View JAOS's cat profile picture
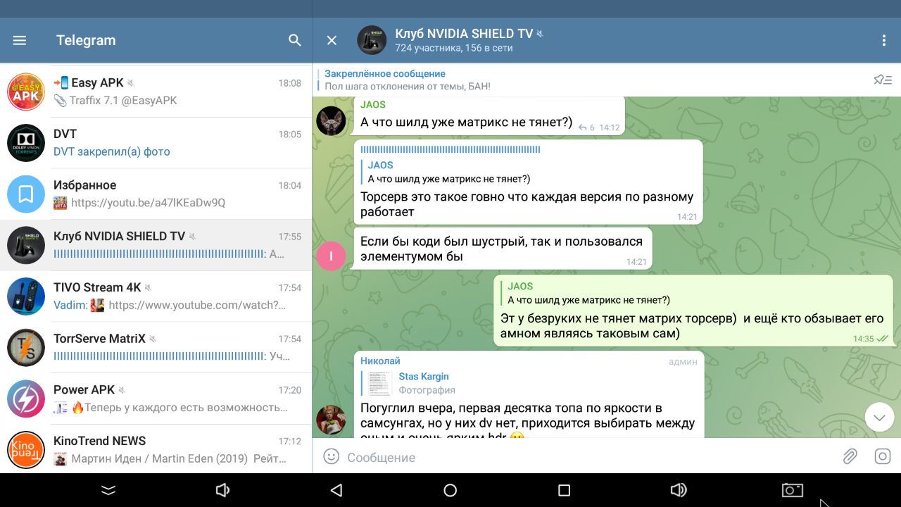Viewport: 901px width, 507px height. (331, 121)
